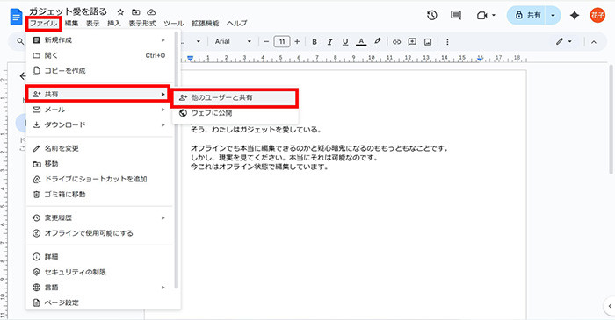The image size is (615, 320).
Task: Expand the ダウンロード submenu
Action: [x=99, y=124]
